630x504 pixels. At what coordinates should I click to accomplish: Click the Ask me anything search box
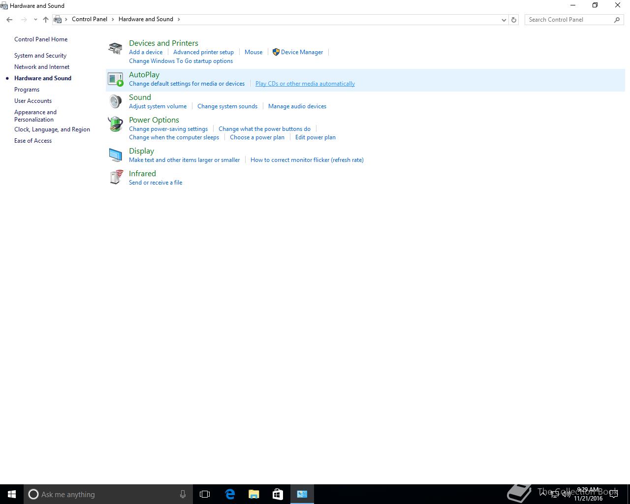(107, 494)
